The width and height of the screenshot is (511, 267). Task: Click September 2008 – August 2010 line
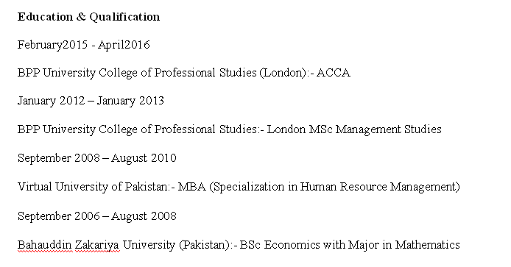(x=96, y=158)
